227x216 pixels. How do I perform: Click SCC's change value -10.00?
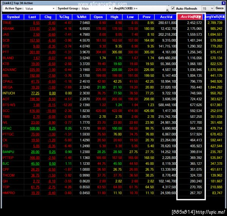(x=51, y=111)
